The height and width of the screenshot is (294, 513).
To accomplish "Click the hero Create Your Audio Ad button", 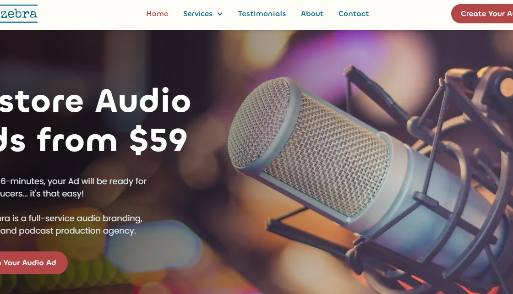I will coord(33,262).
